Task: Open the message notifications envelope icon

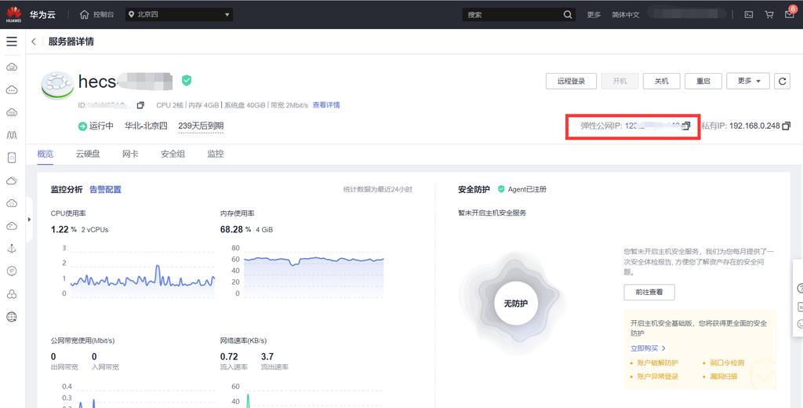Action: tap(789, 15)
